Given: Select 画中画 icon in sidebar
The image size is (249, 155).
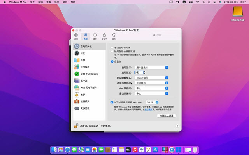Looking at the screenshot, I should tap(77, 81).
